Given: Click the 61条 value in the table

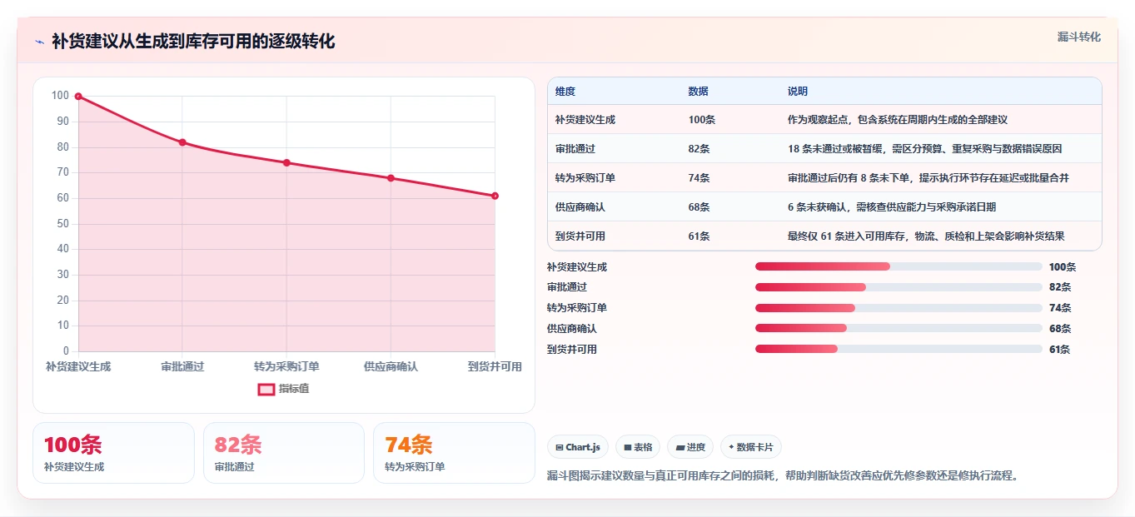Looking at the screenshot, I should pyautogui.click(x=699, y=236).
